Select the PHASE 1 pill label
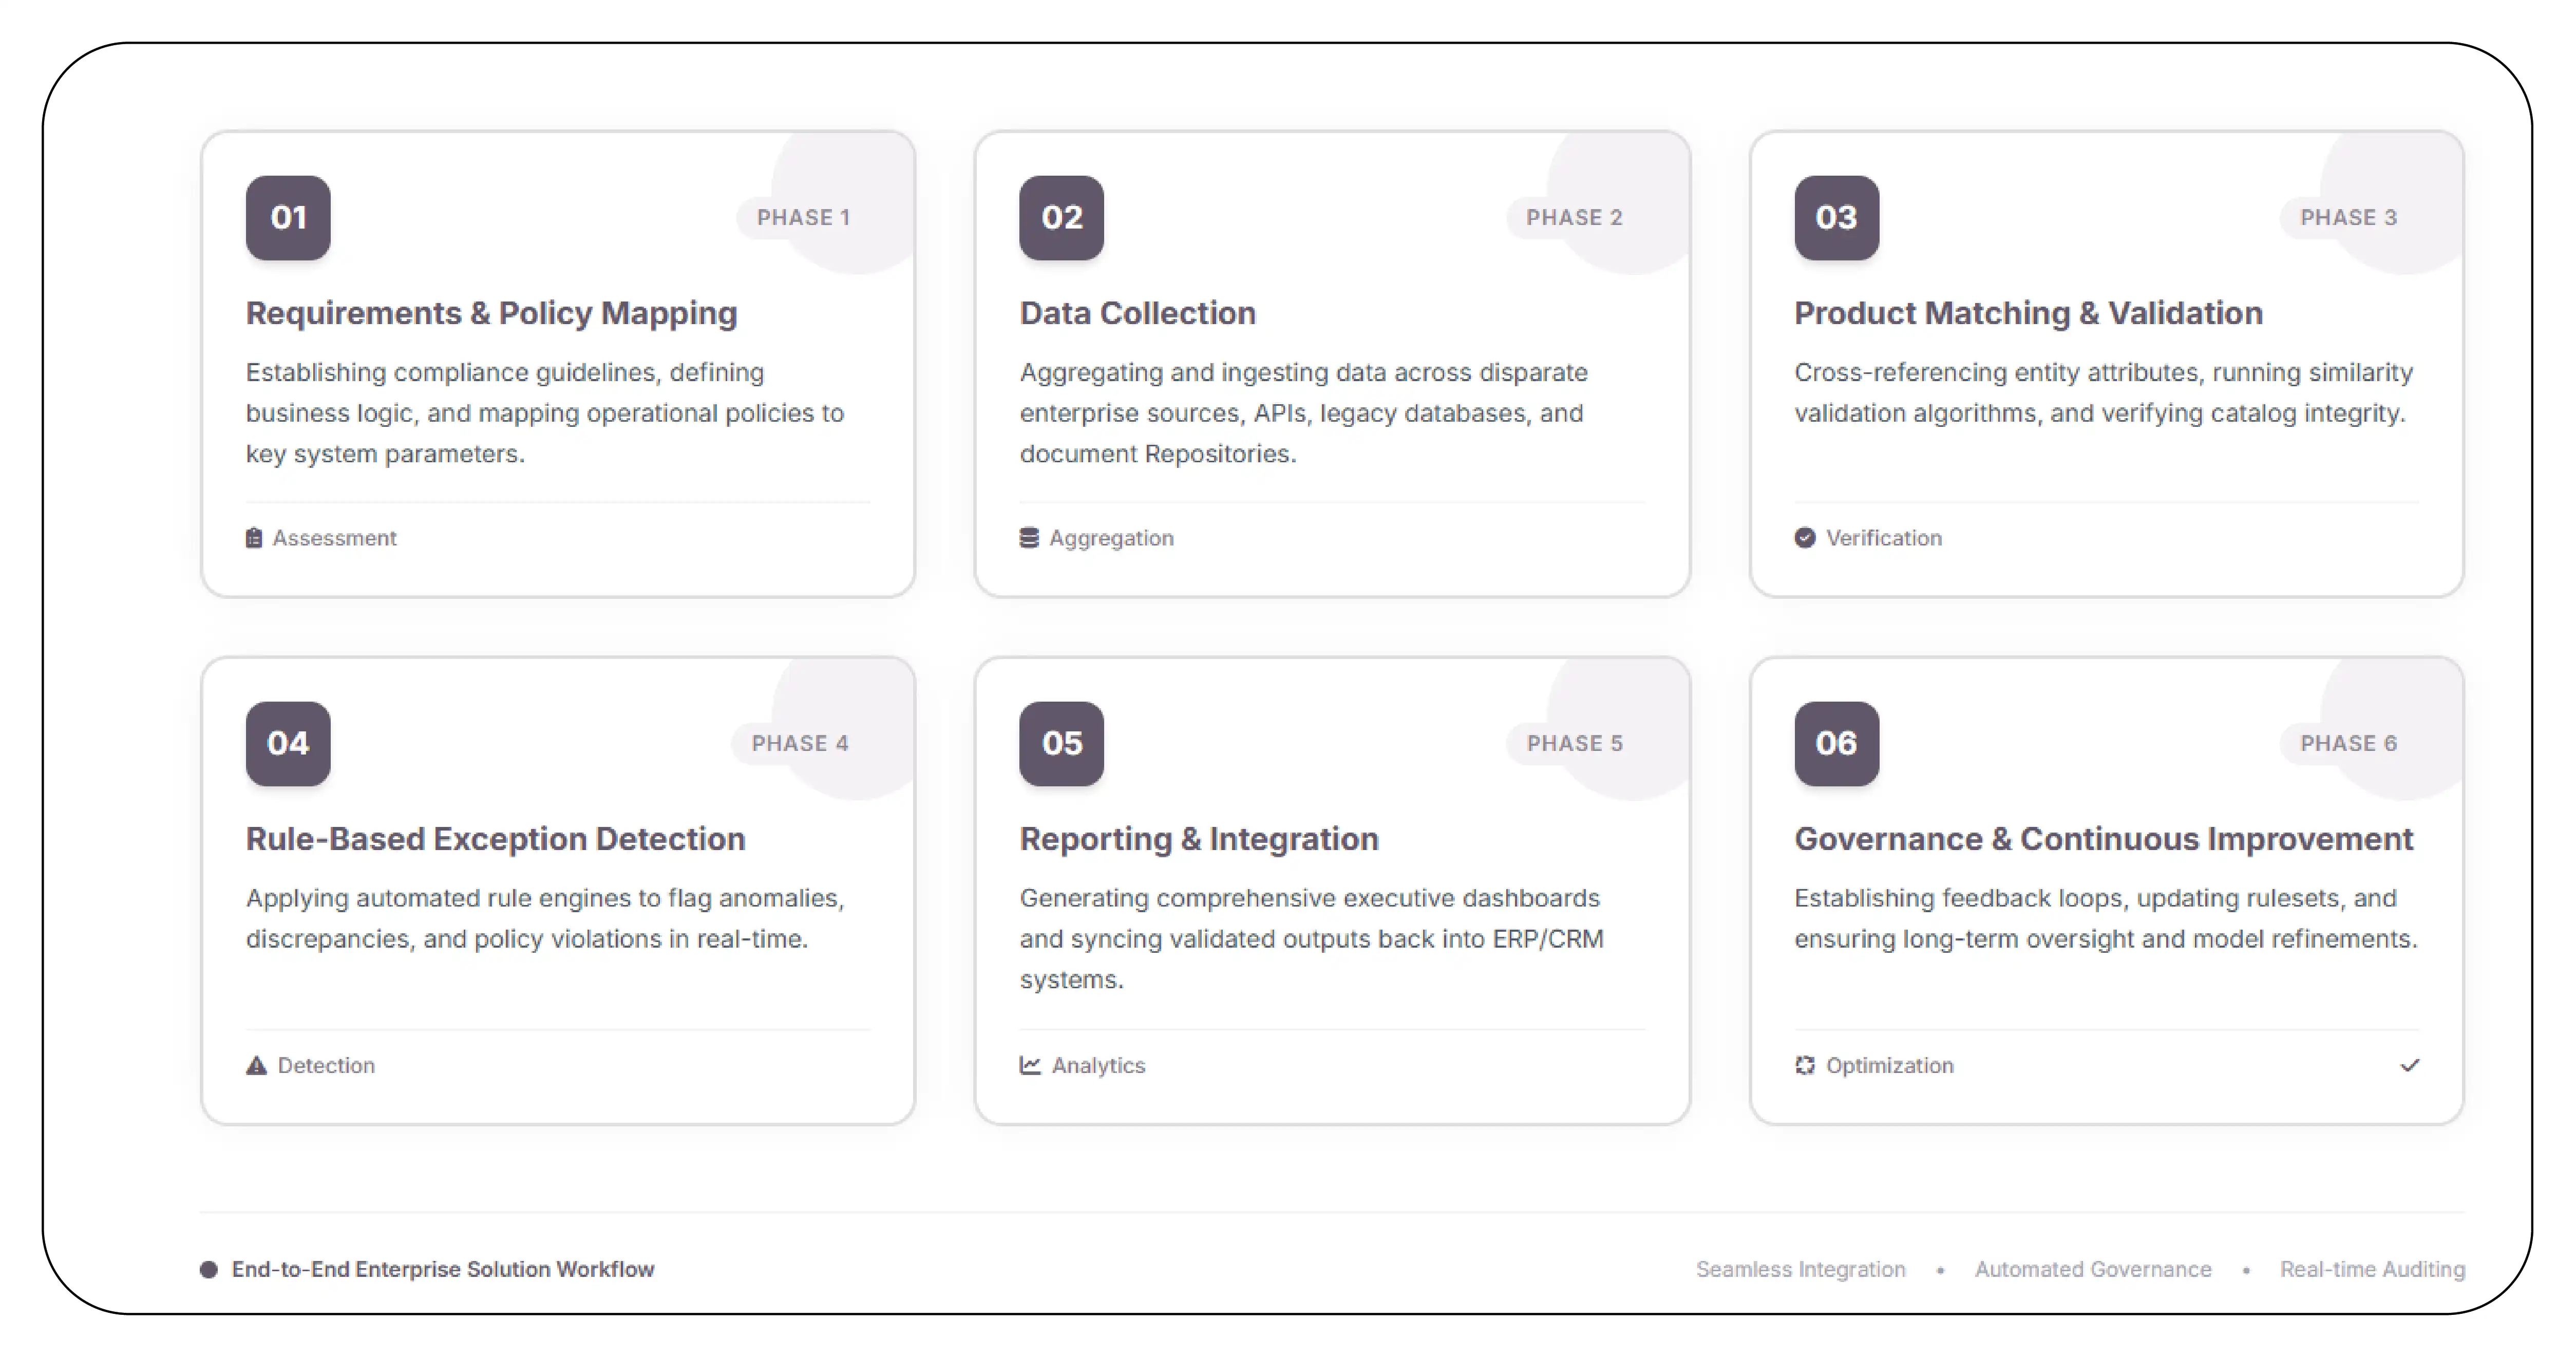Screen dimensions: 2576x1357 click(804, 218)
